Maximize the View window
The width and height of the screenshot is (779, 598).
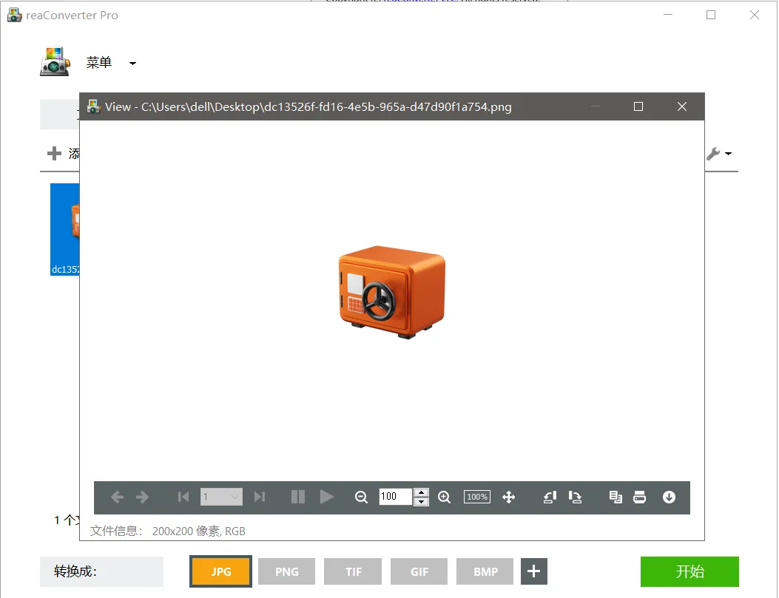click(x=638, y=106)
